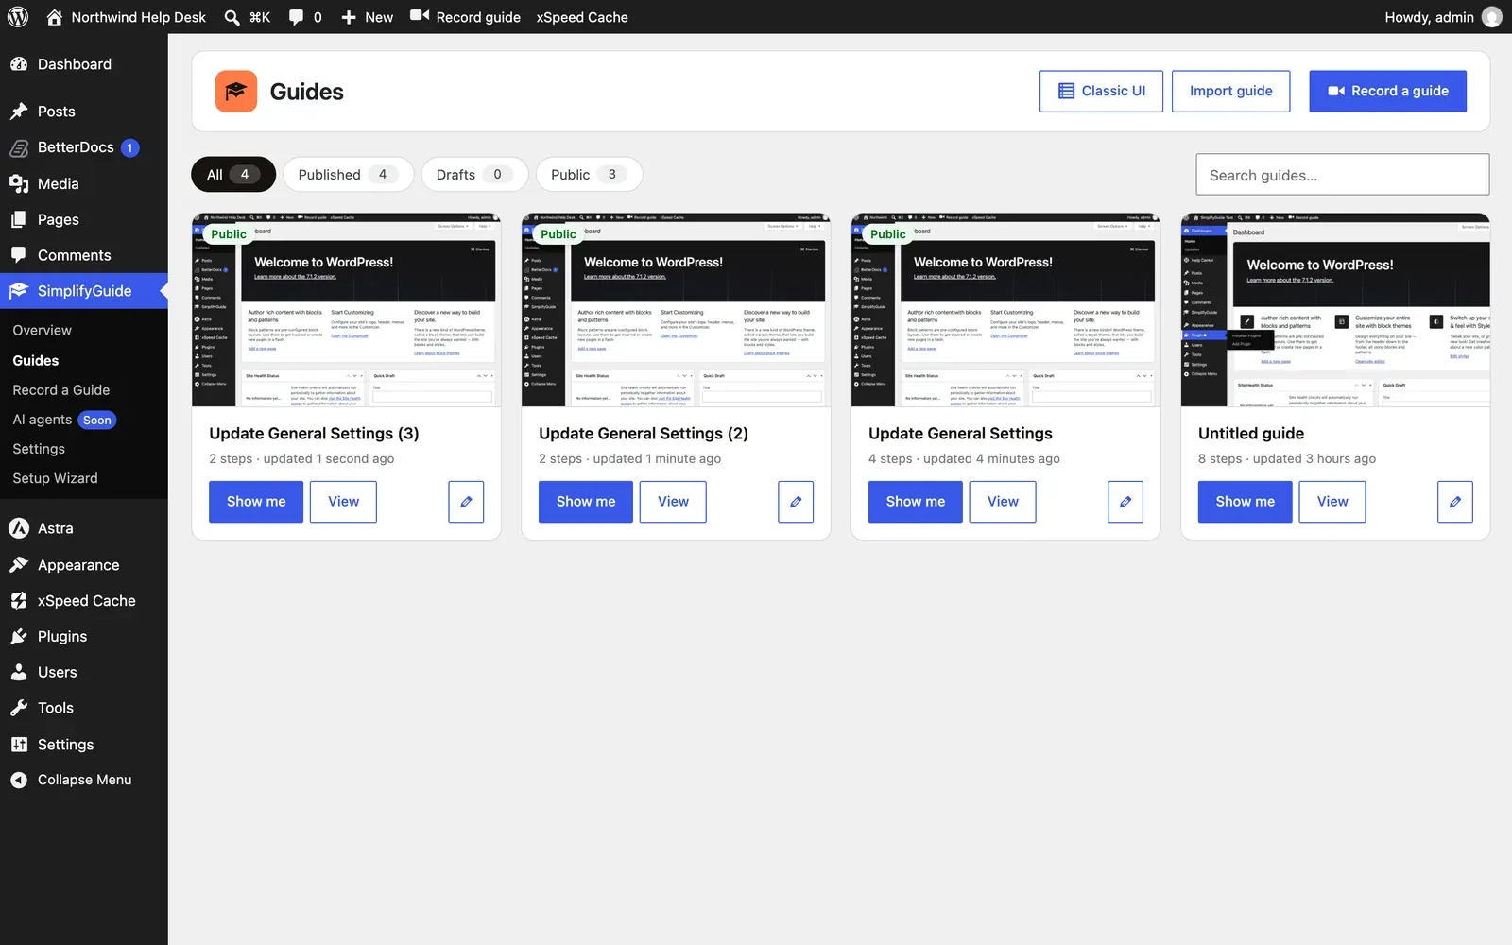The image size is (1512, 945).
Task: Click the WordPress logo in admin bar
Action: coord(18,17)
